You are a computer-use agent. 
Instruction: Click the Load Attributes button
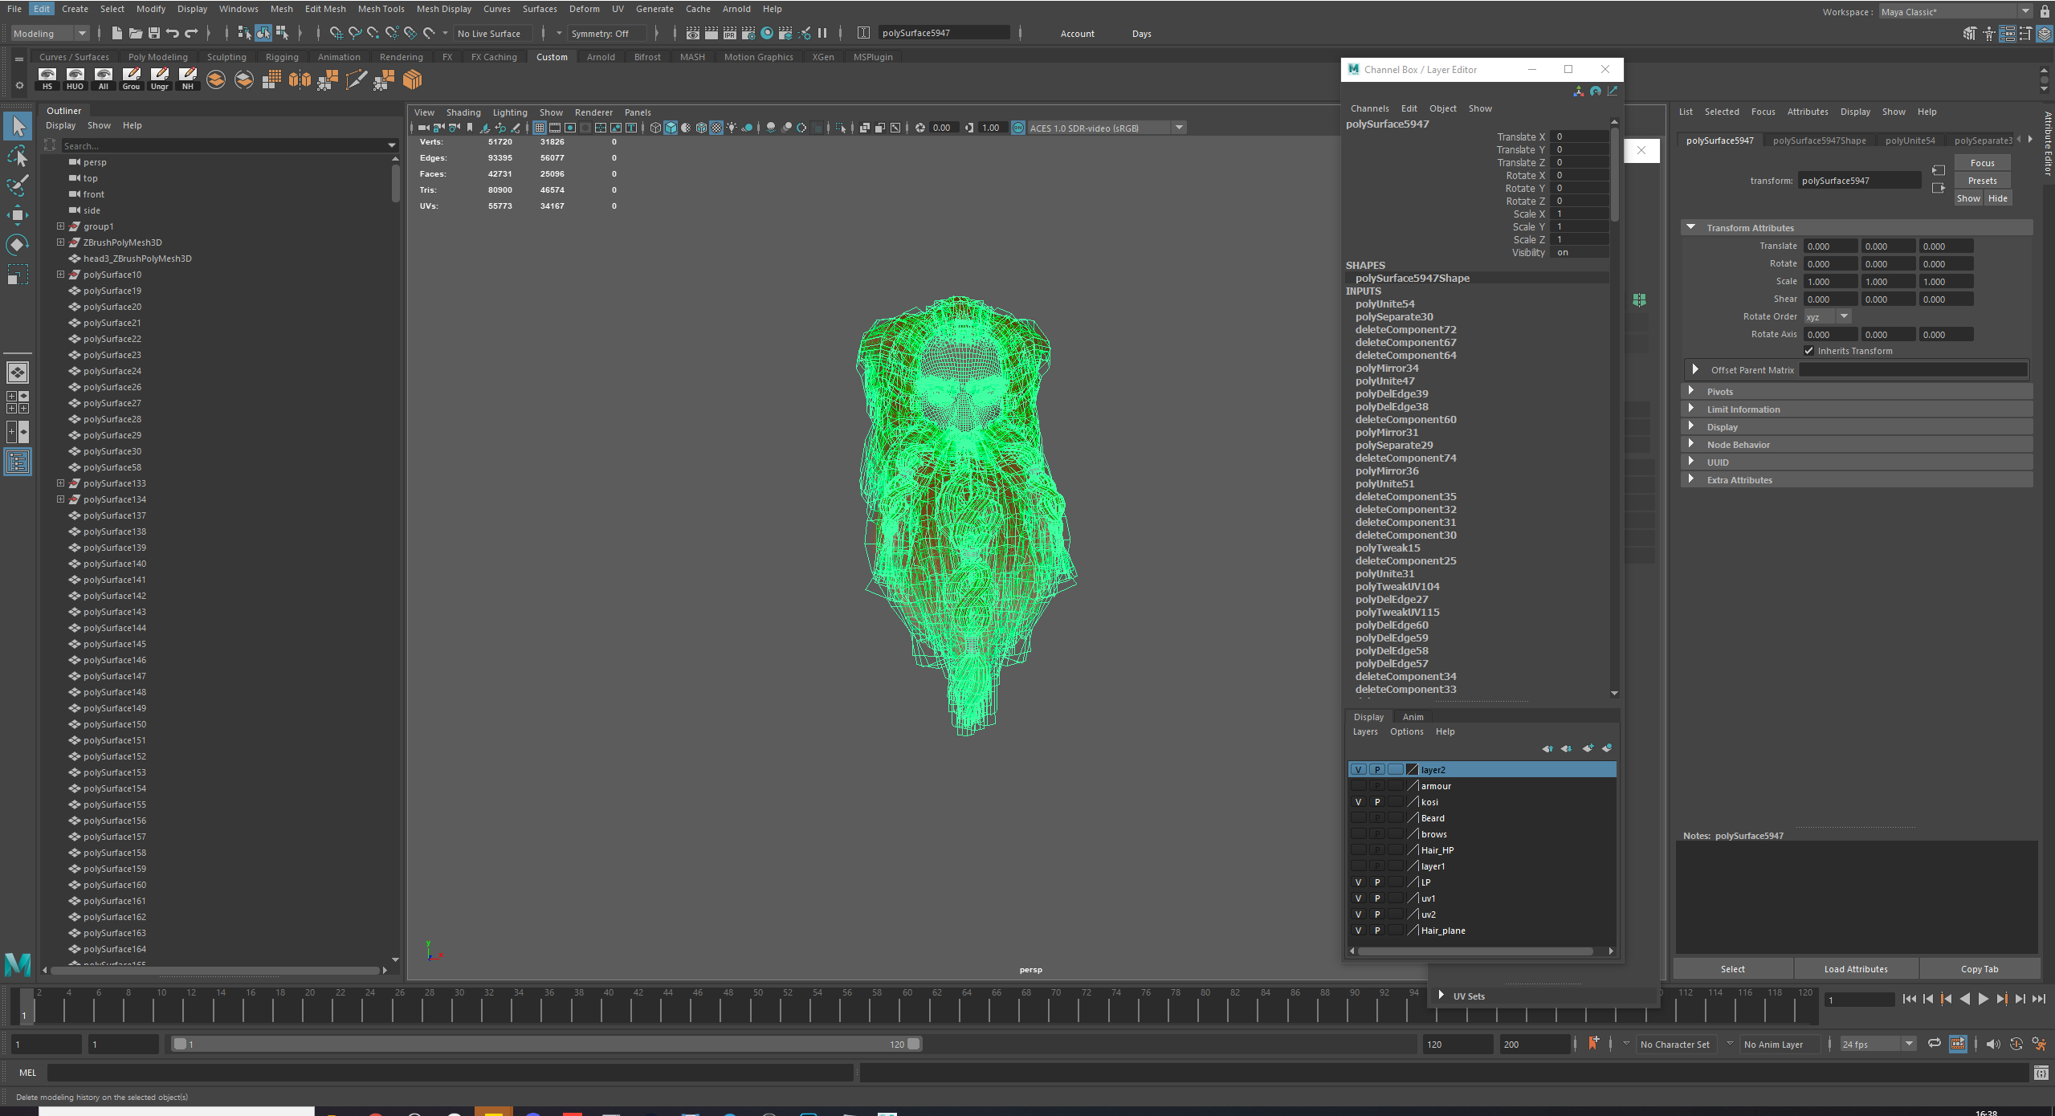[1855, 969]
